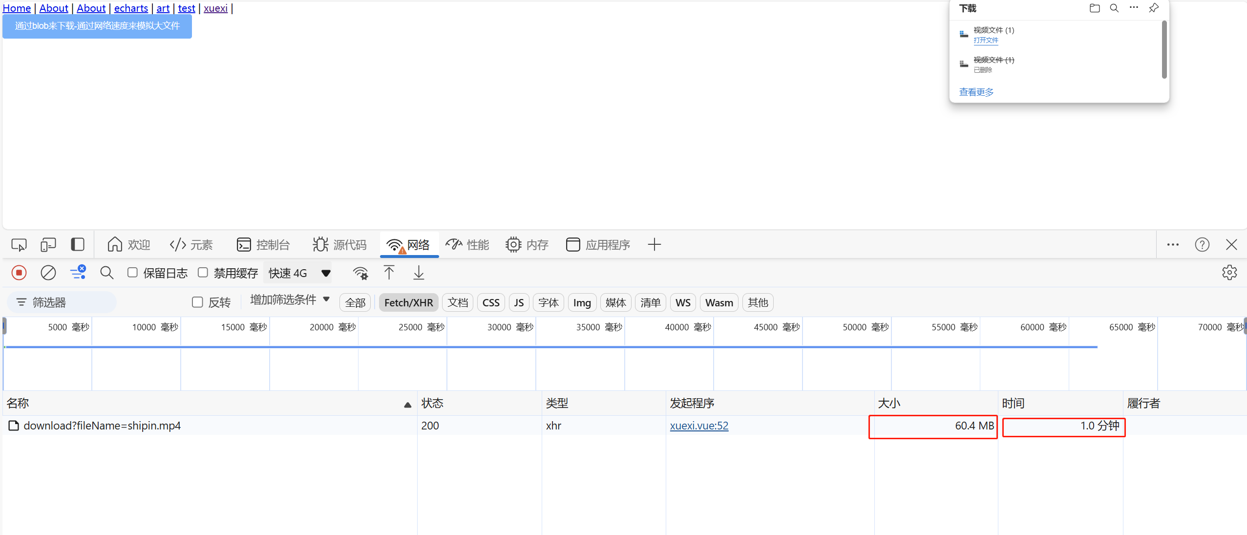Tick the 反转 checkbox
Viewport: 1247px width, 535px height.
197,302
